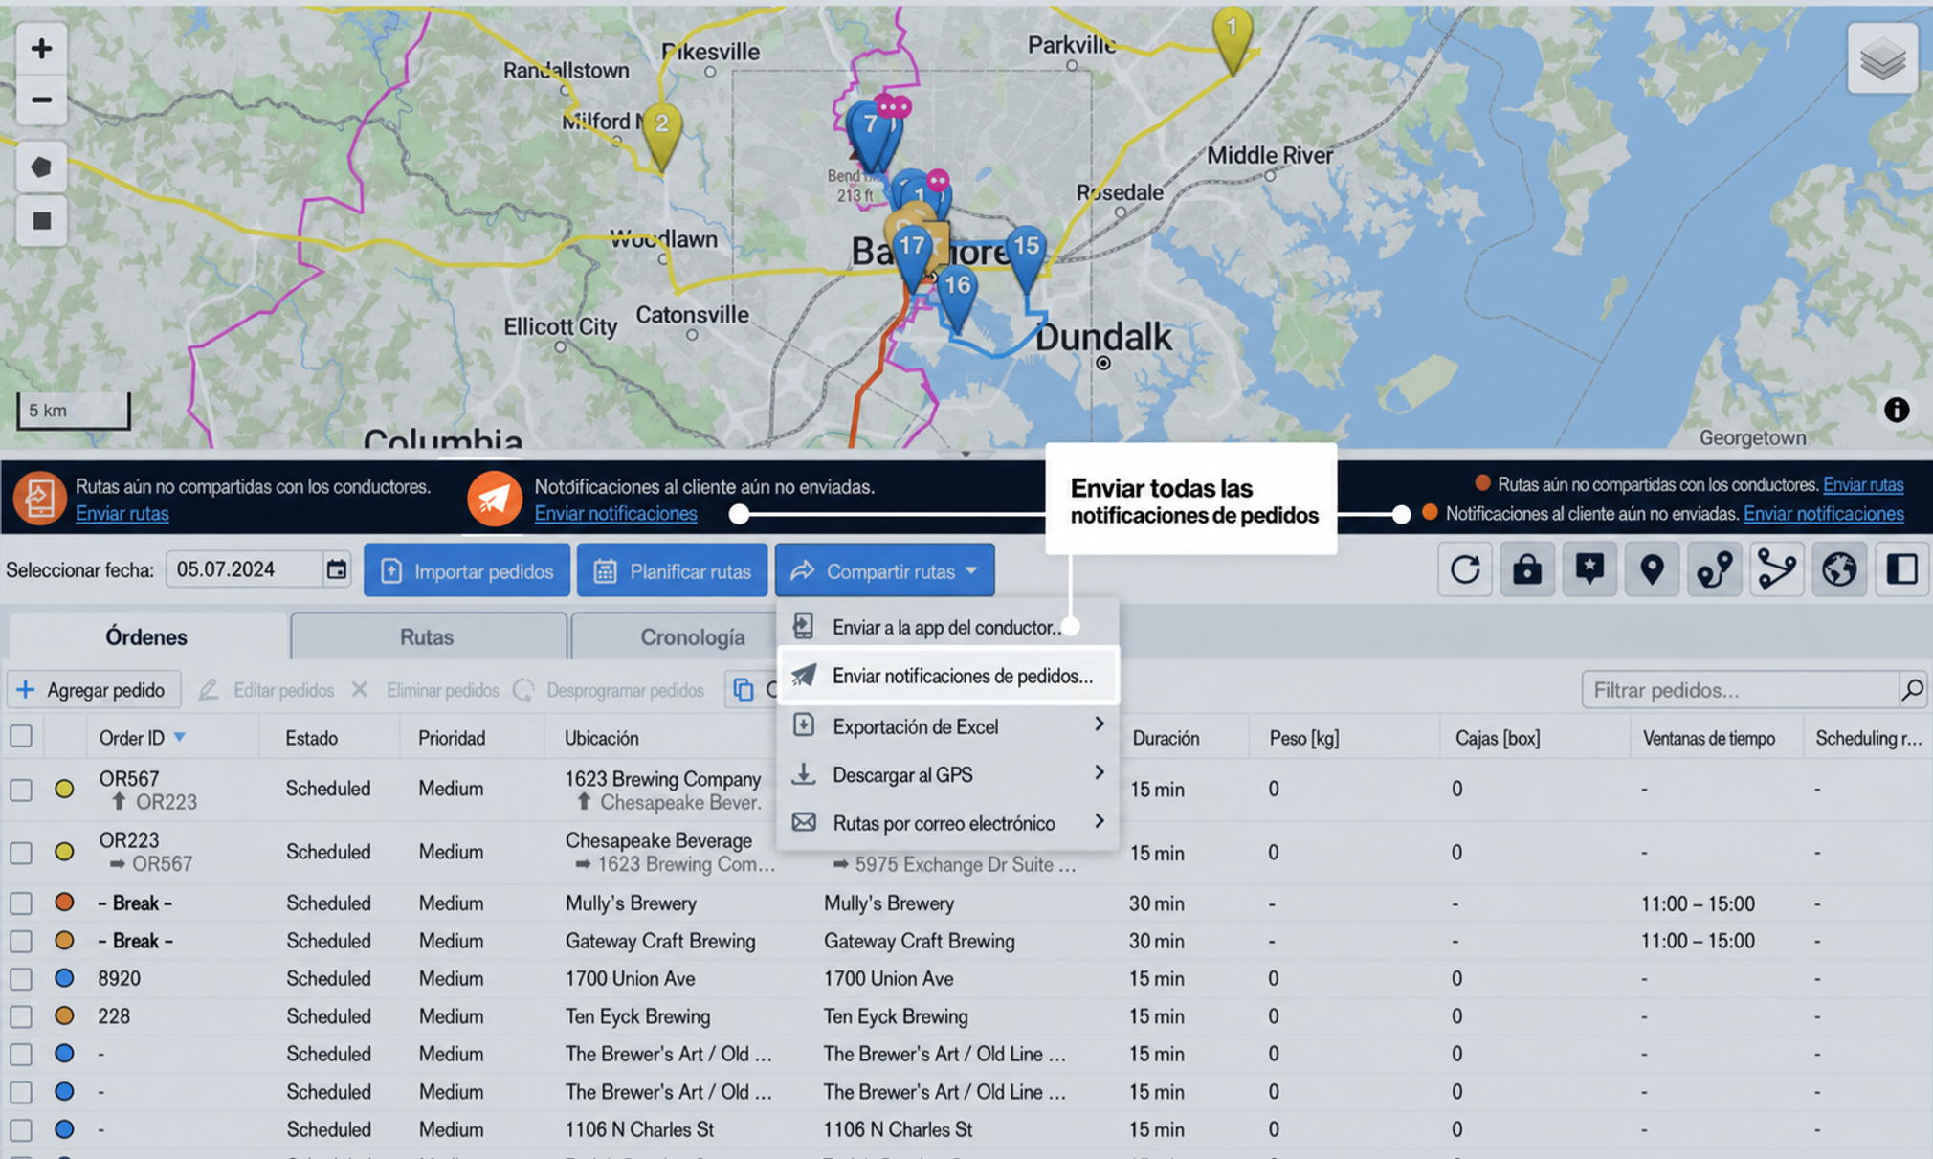
Task: Check the order 8920 row checkbox
Action: pos(21,978)
